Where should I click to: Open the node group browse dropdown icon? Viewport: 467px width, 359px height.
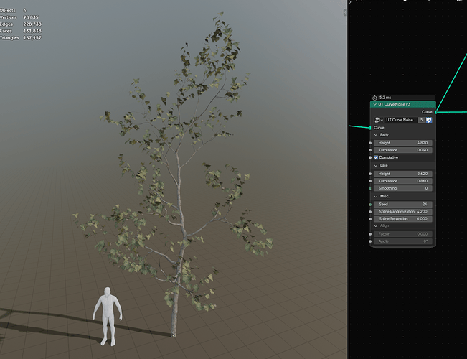tap(379, 120)
